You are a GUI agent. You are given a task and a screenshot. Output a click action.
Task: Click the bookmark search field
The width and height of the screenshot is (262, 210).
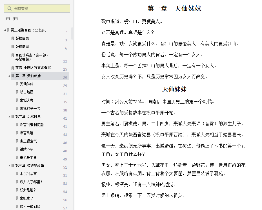coord(37,8)
